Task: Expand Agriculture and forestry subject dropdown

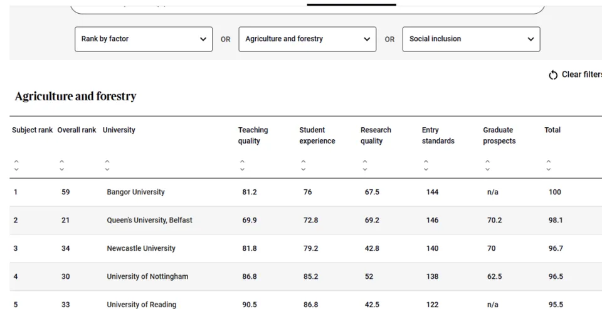Action: click(x=307, y=39)
